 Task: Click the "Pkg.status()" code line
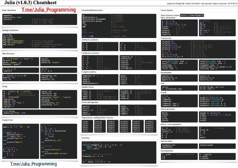coord(9,45)
